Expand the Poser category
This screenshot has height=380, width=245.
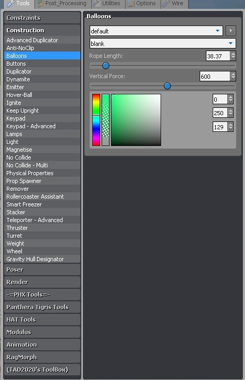pyautogui.click(x=42, y=269)
